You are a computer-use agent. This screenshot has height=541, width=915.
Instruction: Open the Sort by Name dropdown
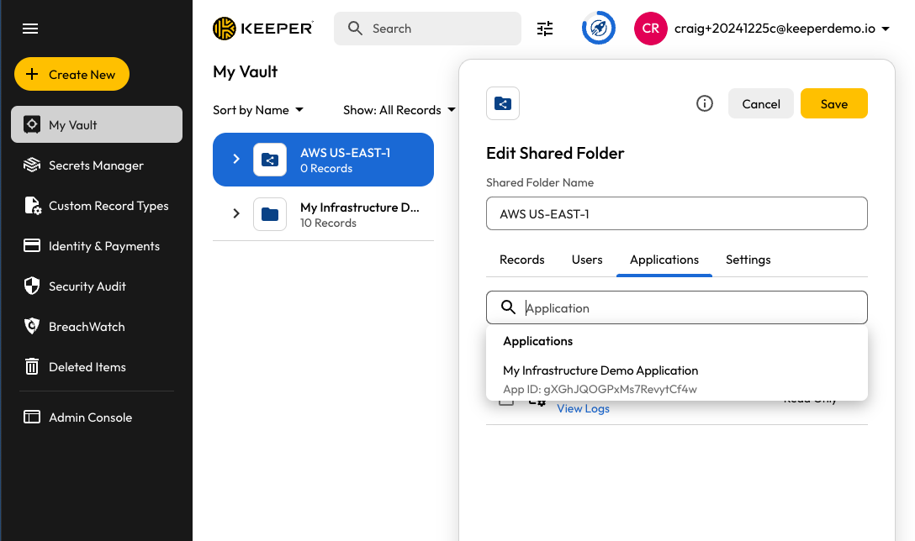[258, 110]
